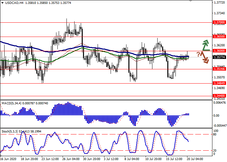Click the 1.34849 red price label
Image resolution: width=227 pixels, height=162 pixels.
point(219,83)
